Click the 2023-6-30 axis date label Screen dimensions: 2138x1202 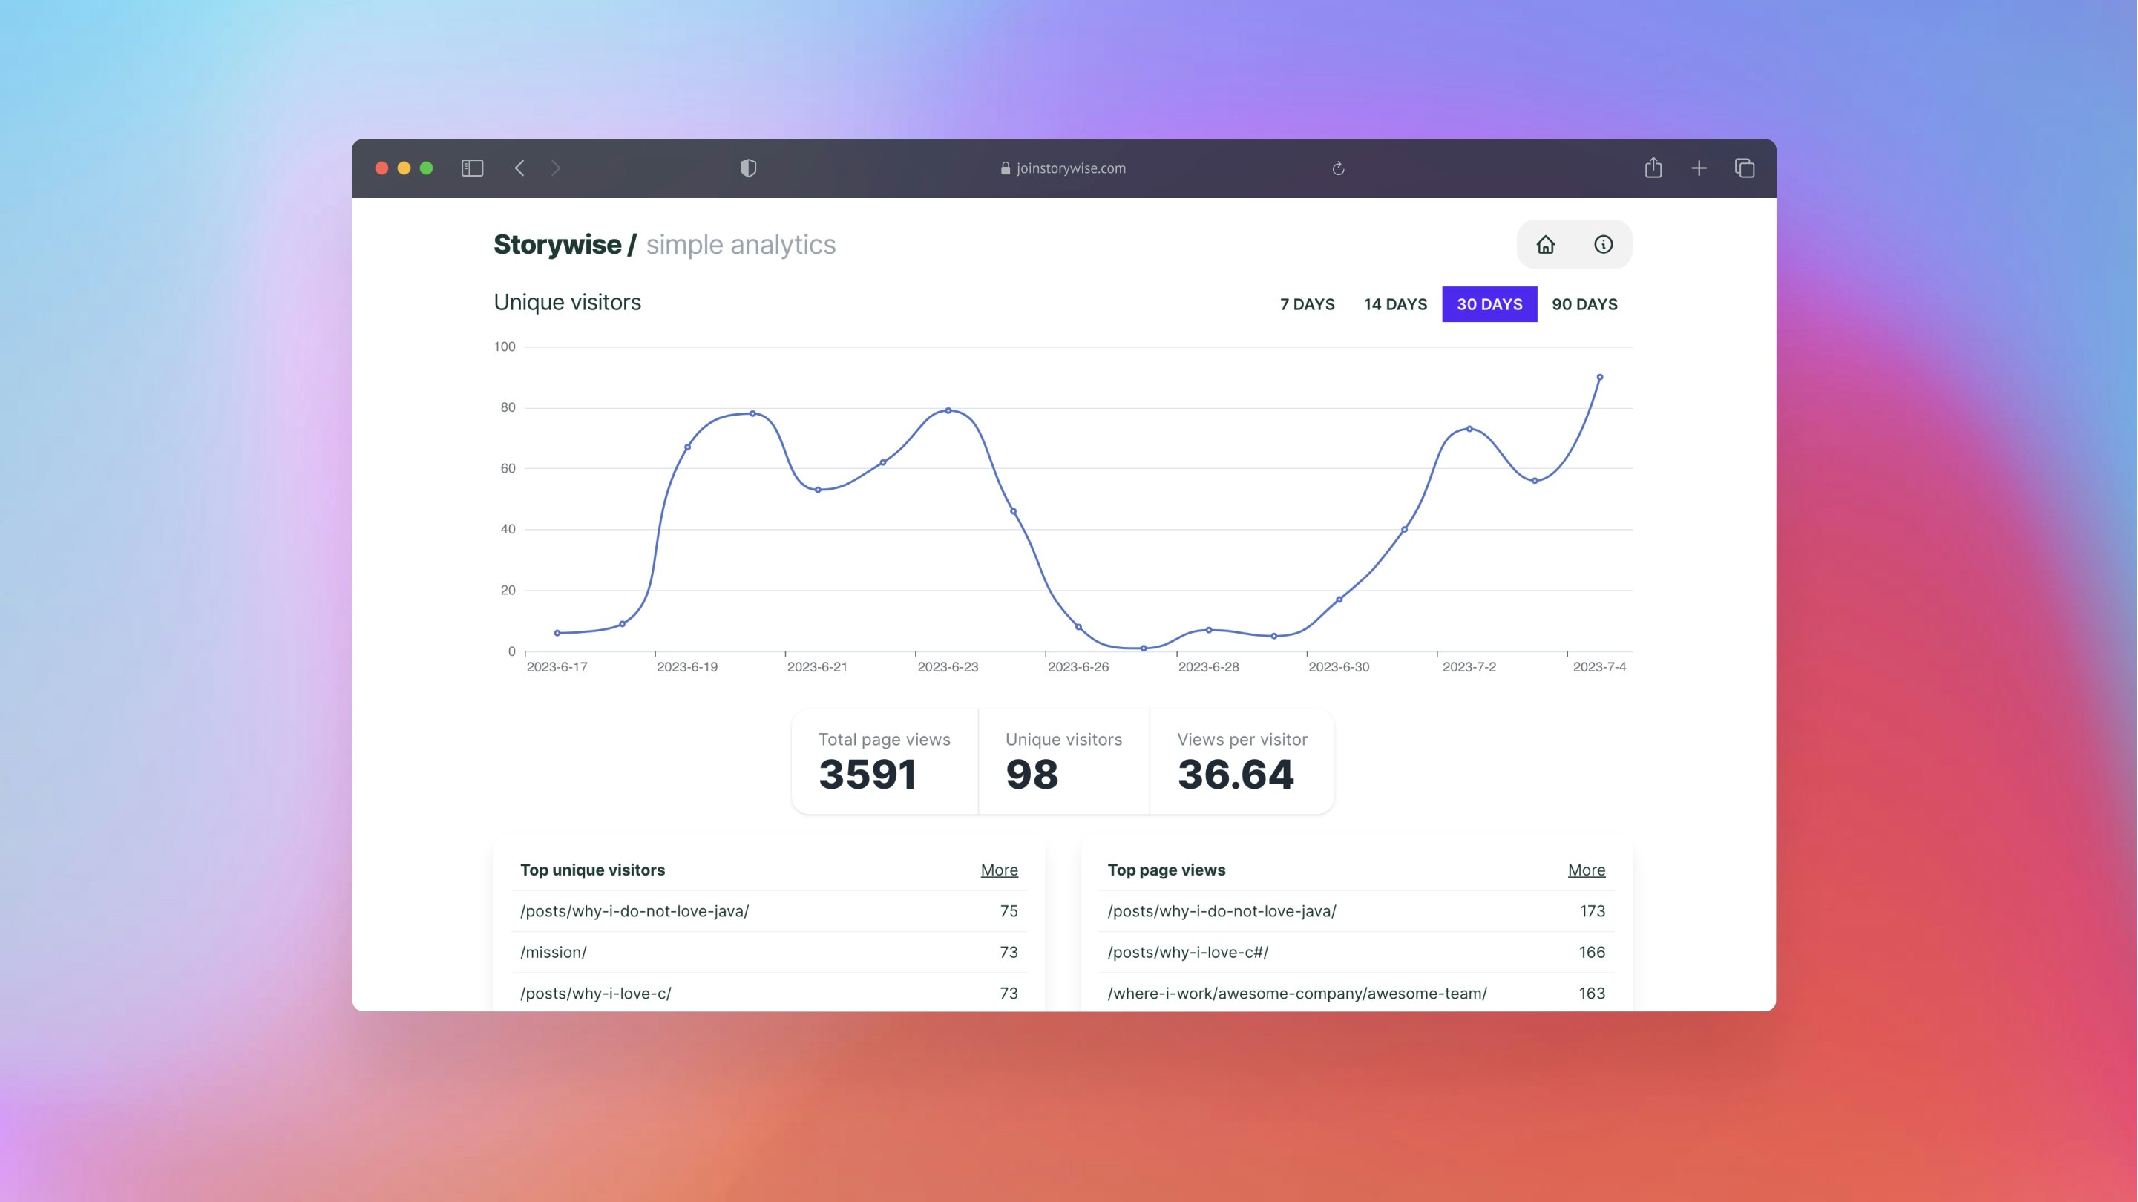tap(1339, 666)
